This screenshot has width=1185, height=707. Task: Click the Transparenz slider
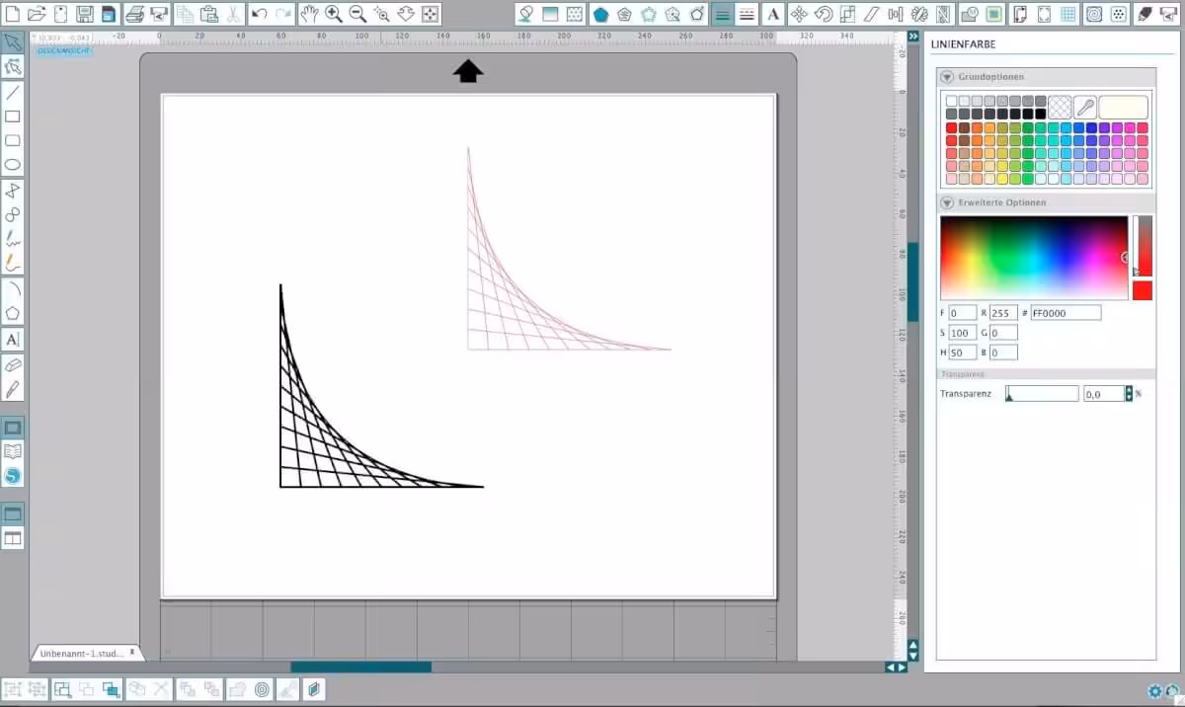[1042, 394]
